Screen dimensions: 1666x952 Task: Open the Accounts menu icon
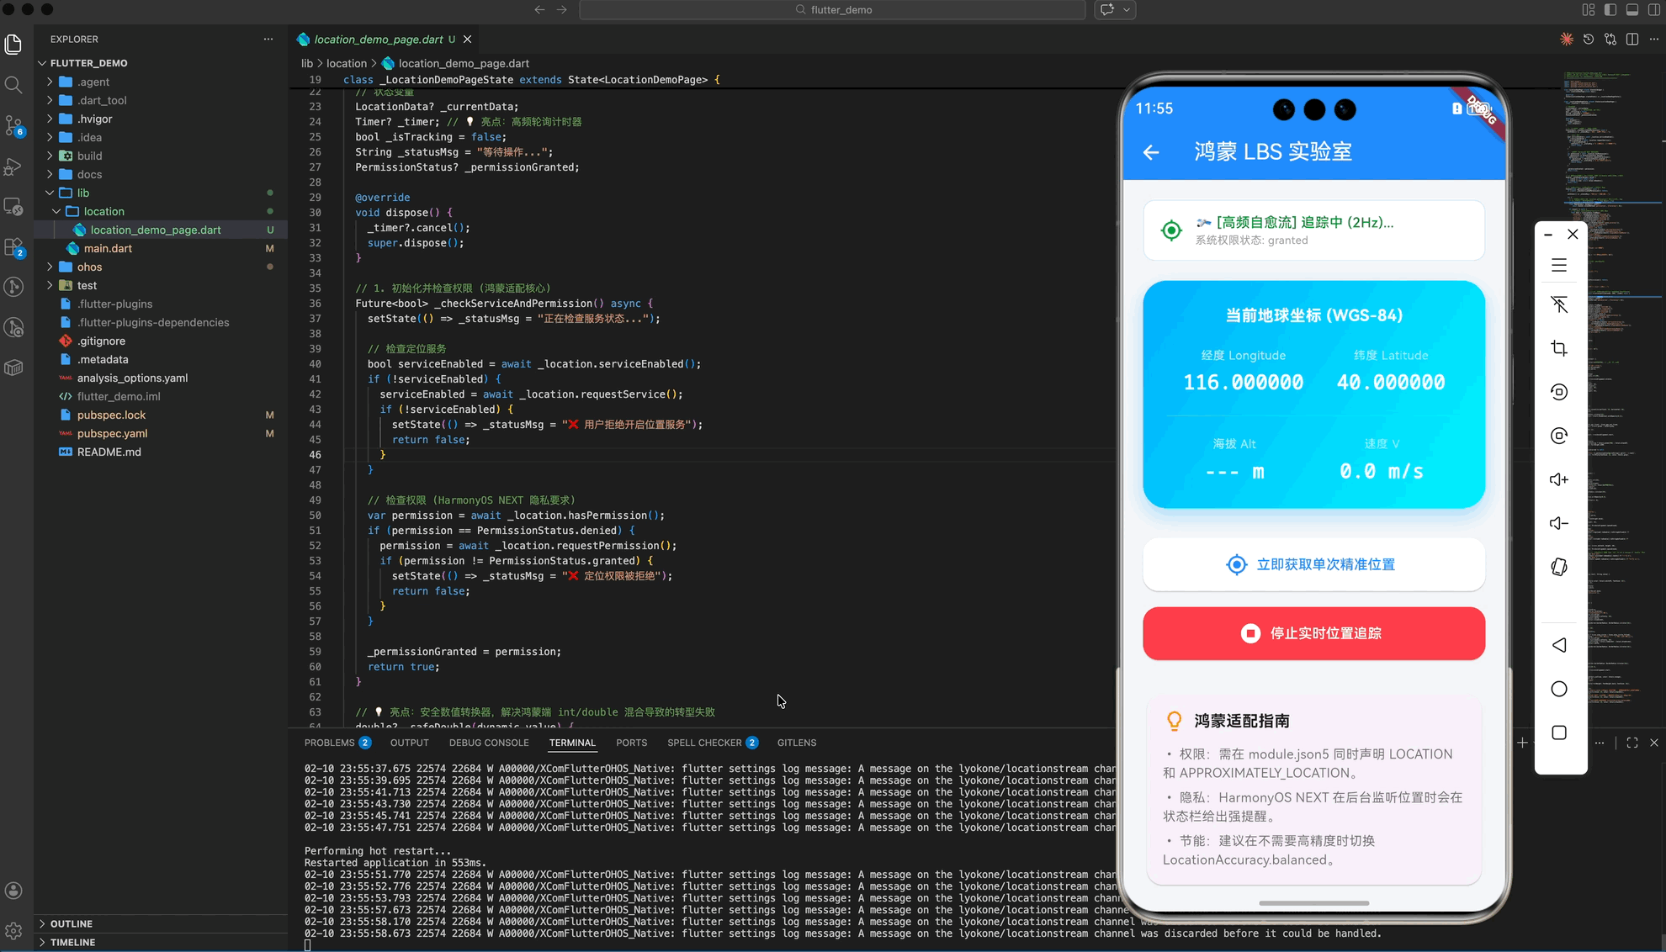13,891
